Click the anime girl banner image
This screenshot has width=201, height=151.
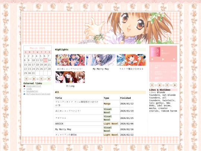pyautogui.click(x=100, y=28)
